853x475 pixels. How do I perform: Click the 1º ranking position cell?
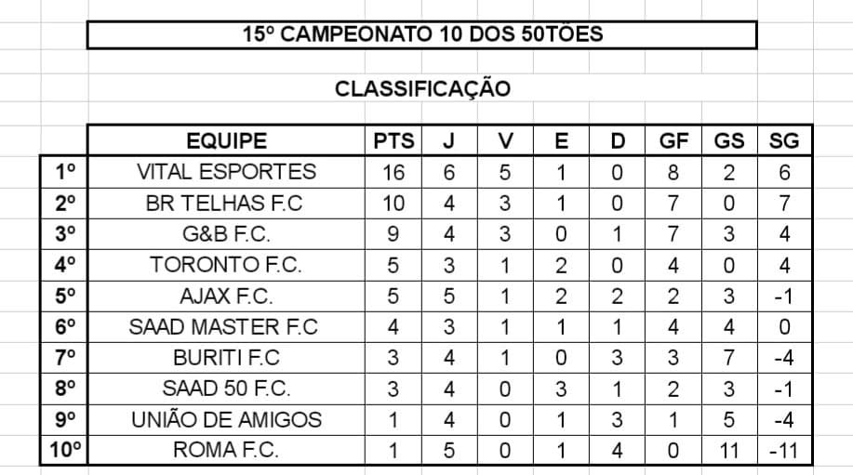click(x=64, y=172)
